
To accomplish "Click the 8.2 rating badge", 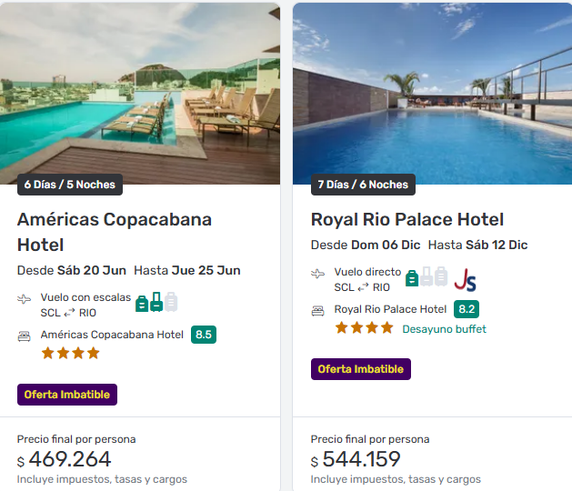I will click(467, 309).
